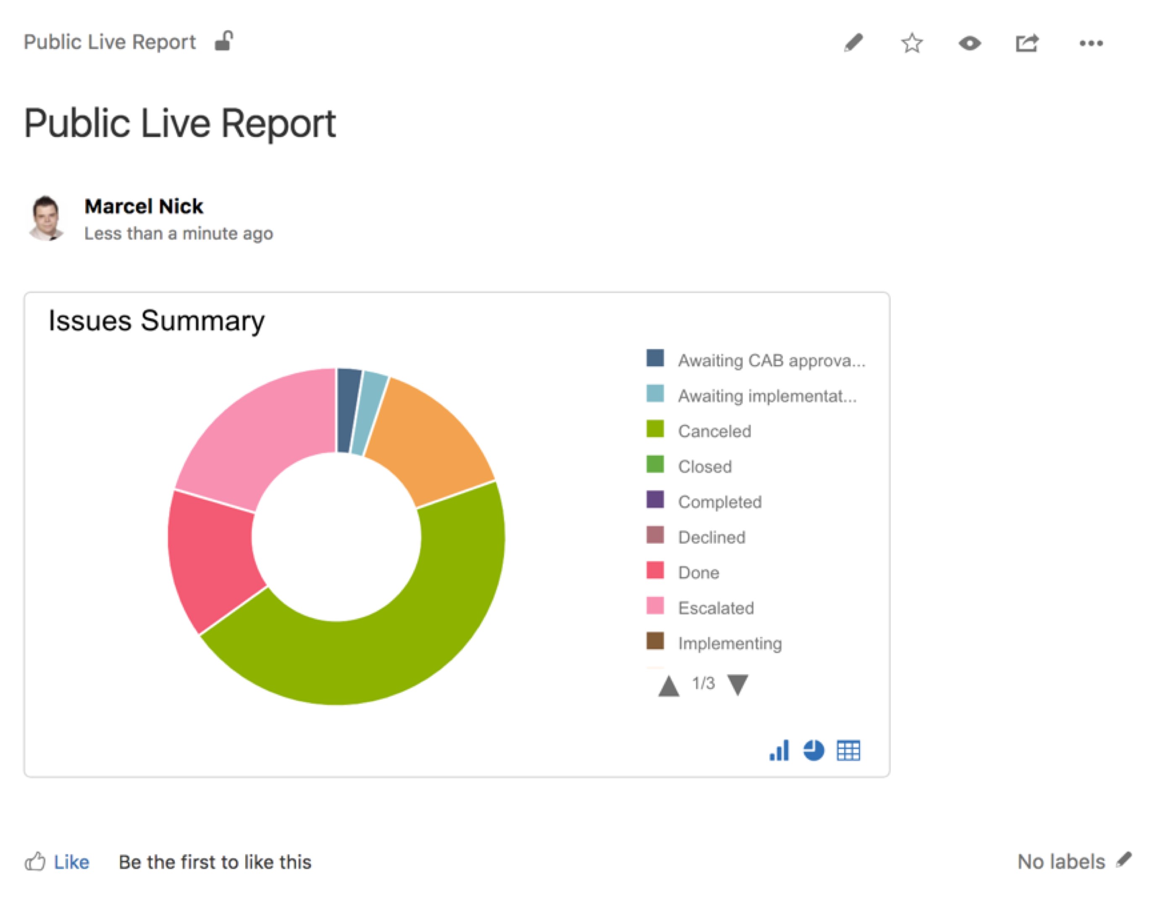
Task: Switch chart to table grid view
Action: click(x=848, y=750)
